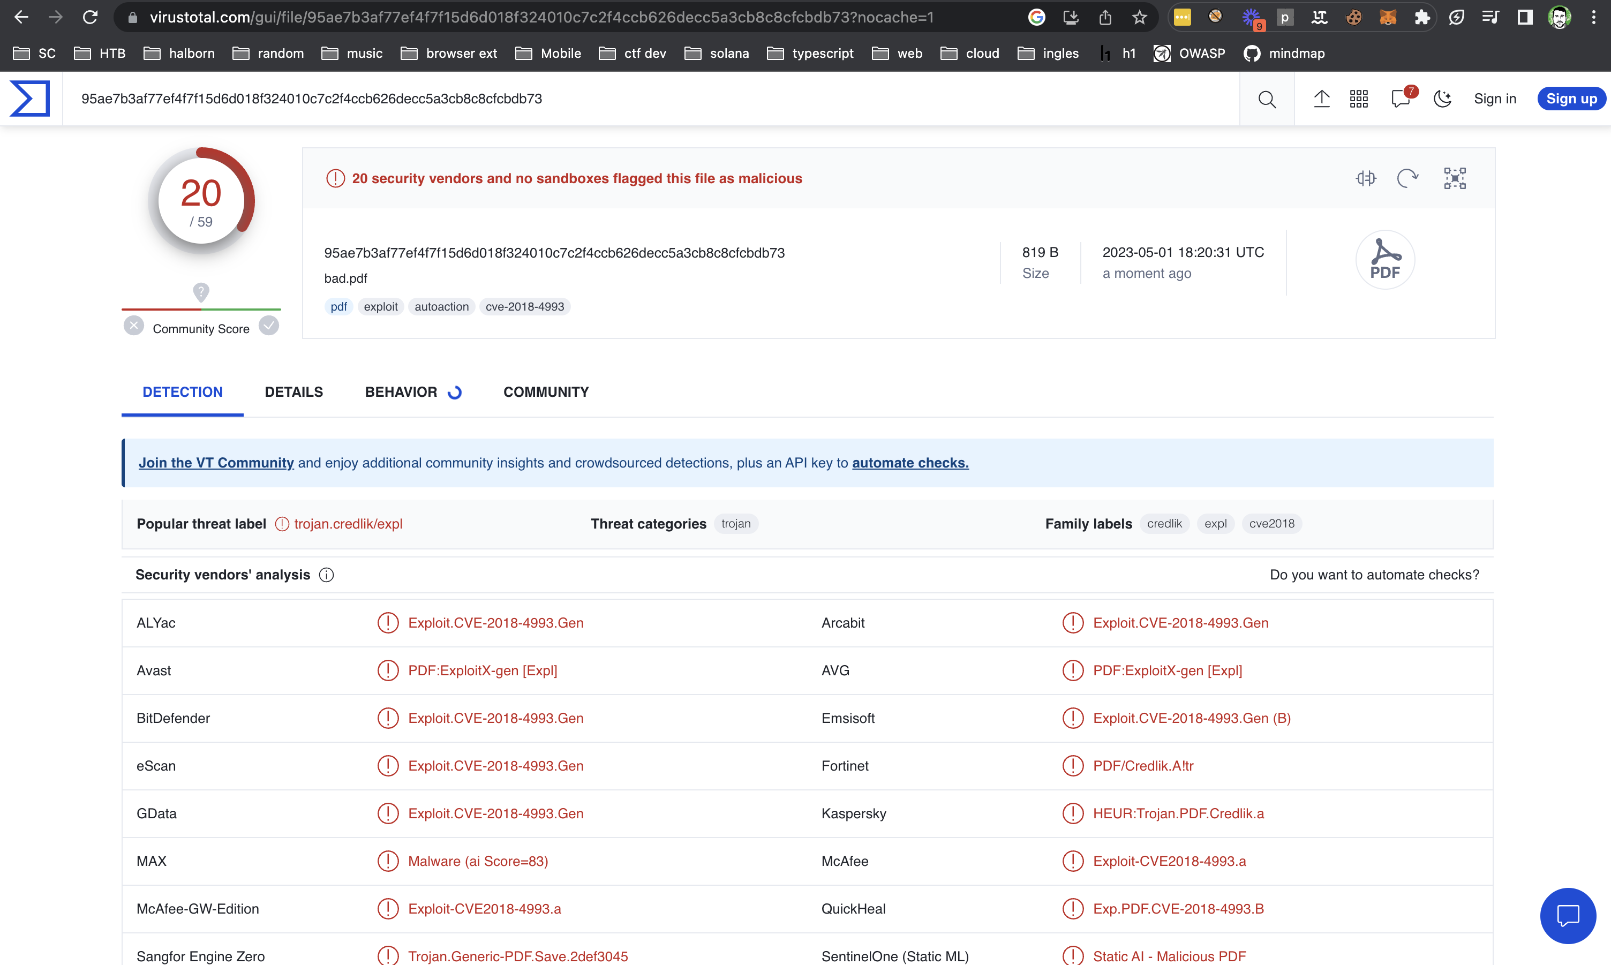Open the browser three-dot menu
Screen dimensions: 1611x965
pyautogui.click(x=1593, y=17)
